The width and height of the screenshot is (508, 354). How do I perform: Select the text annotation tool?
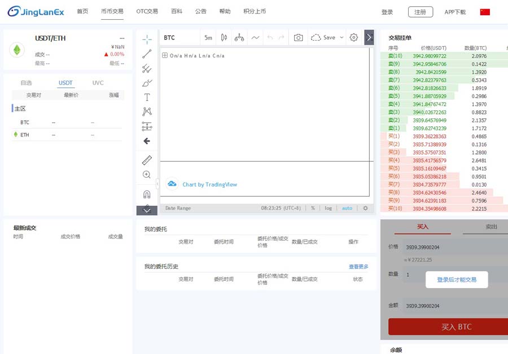147,98
